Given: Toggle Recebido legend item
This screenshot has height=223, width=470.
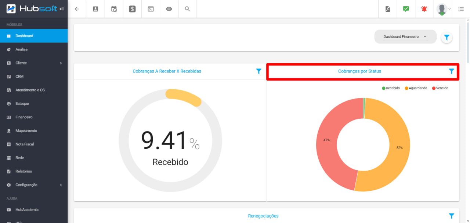Looking at the screenshot, I should pos(391,88).
